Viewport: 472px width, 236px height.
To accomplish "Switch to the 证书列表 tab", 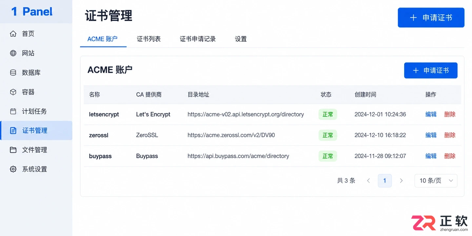I will pyautogui.click(x=149, y=39).
